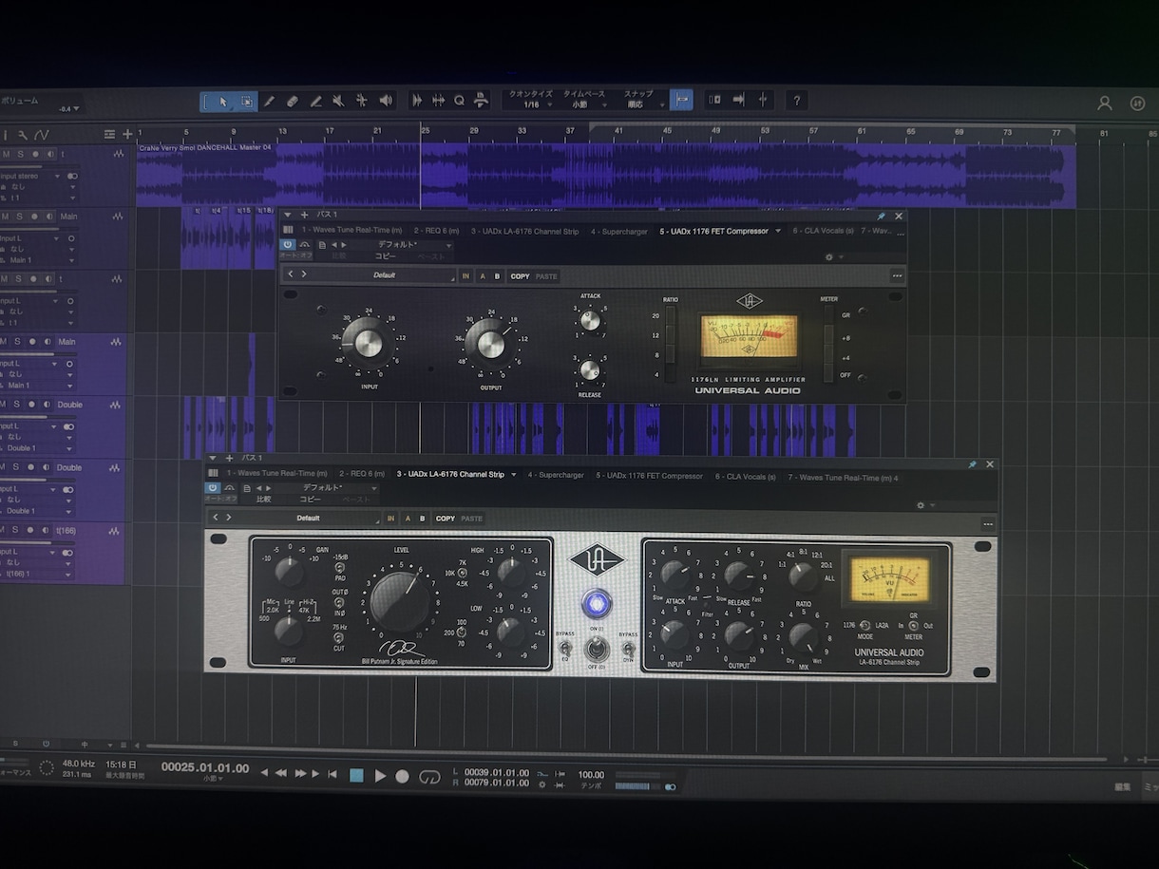Viewport: 1159px width, 869px height.
Task: Open the help question mark button
Action: [797, 100]
